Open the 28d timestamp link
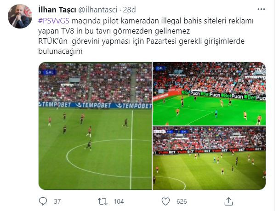 point(129,10)
